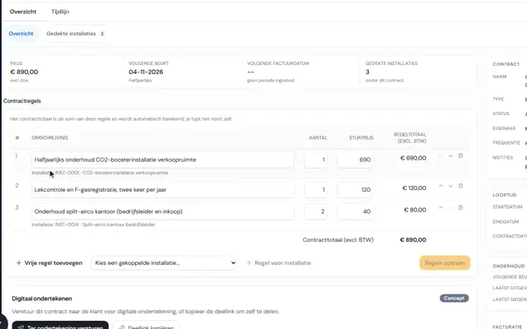Click the Startdatum label in sidebar

pyautogui.click(x=507, y=206)
